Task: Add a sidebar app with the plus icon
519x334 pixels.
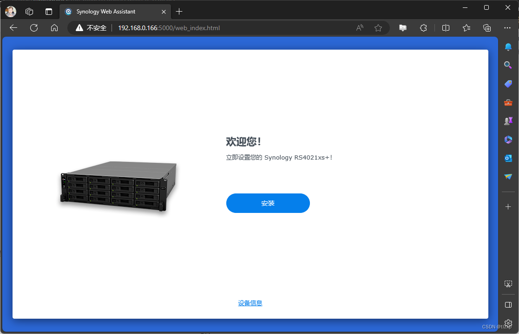Action: [508, 207]
